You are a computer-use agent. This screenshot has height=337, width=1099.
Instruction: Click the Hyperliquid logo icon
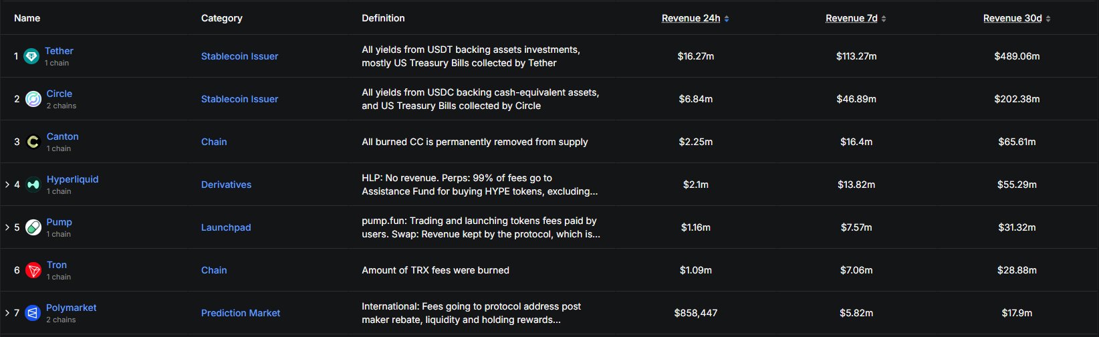pyautogui.click(x=33, y=185)
